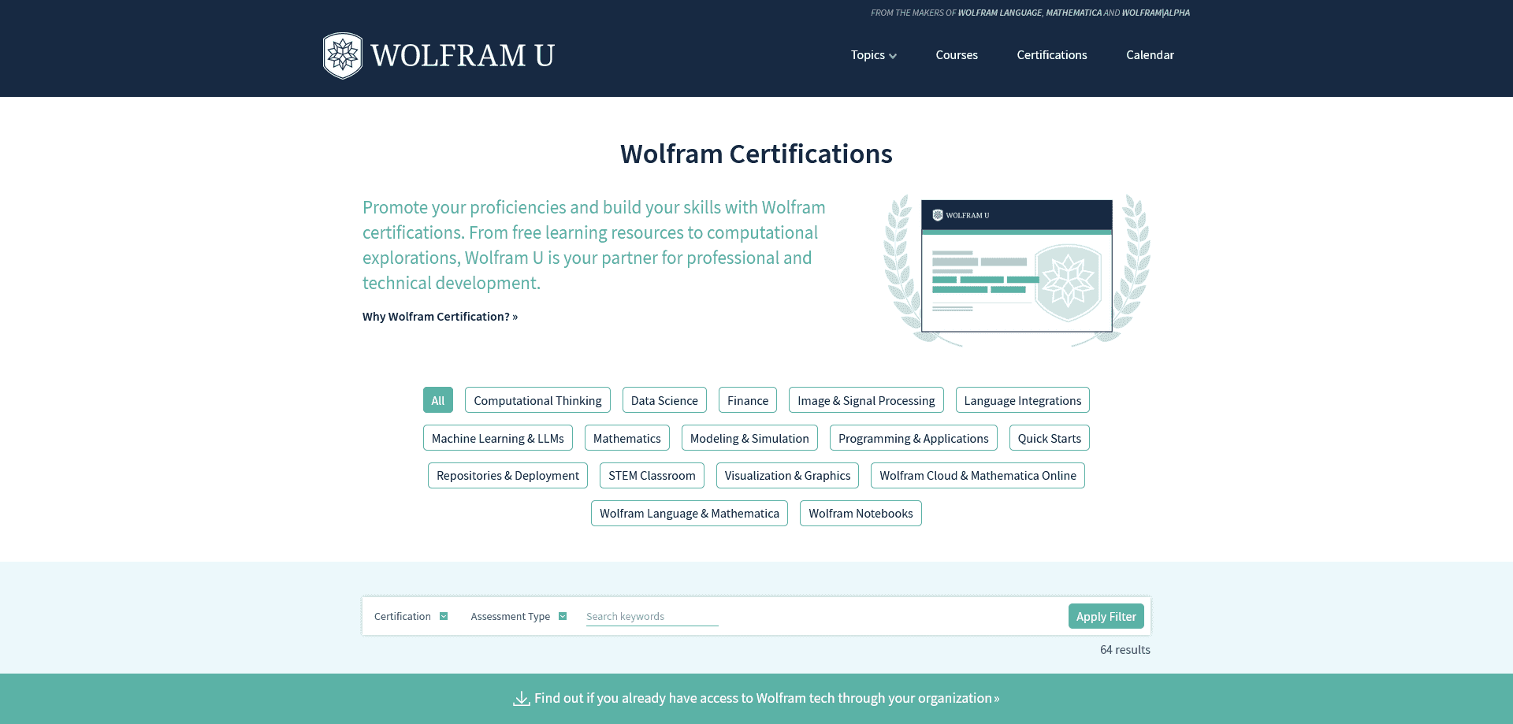Click the Wolfram U shield logo icon

pyautogui.click(x=343, y=55)
